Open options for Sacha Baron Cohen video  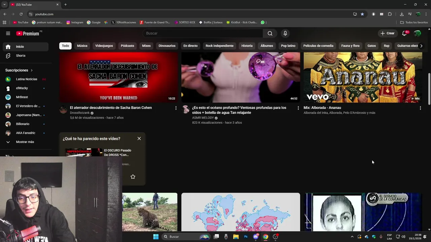pos(176,108)
